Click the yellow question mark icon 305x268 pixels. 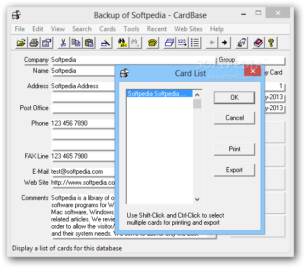coord(271,43)
